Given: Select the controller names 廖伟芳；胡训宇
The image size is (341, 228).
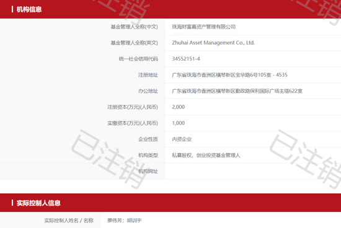Looking at the screenshot, I should pyautogui.click(x=124, y=221).
